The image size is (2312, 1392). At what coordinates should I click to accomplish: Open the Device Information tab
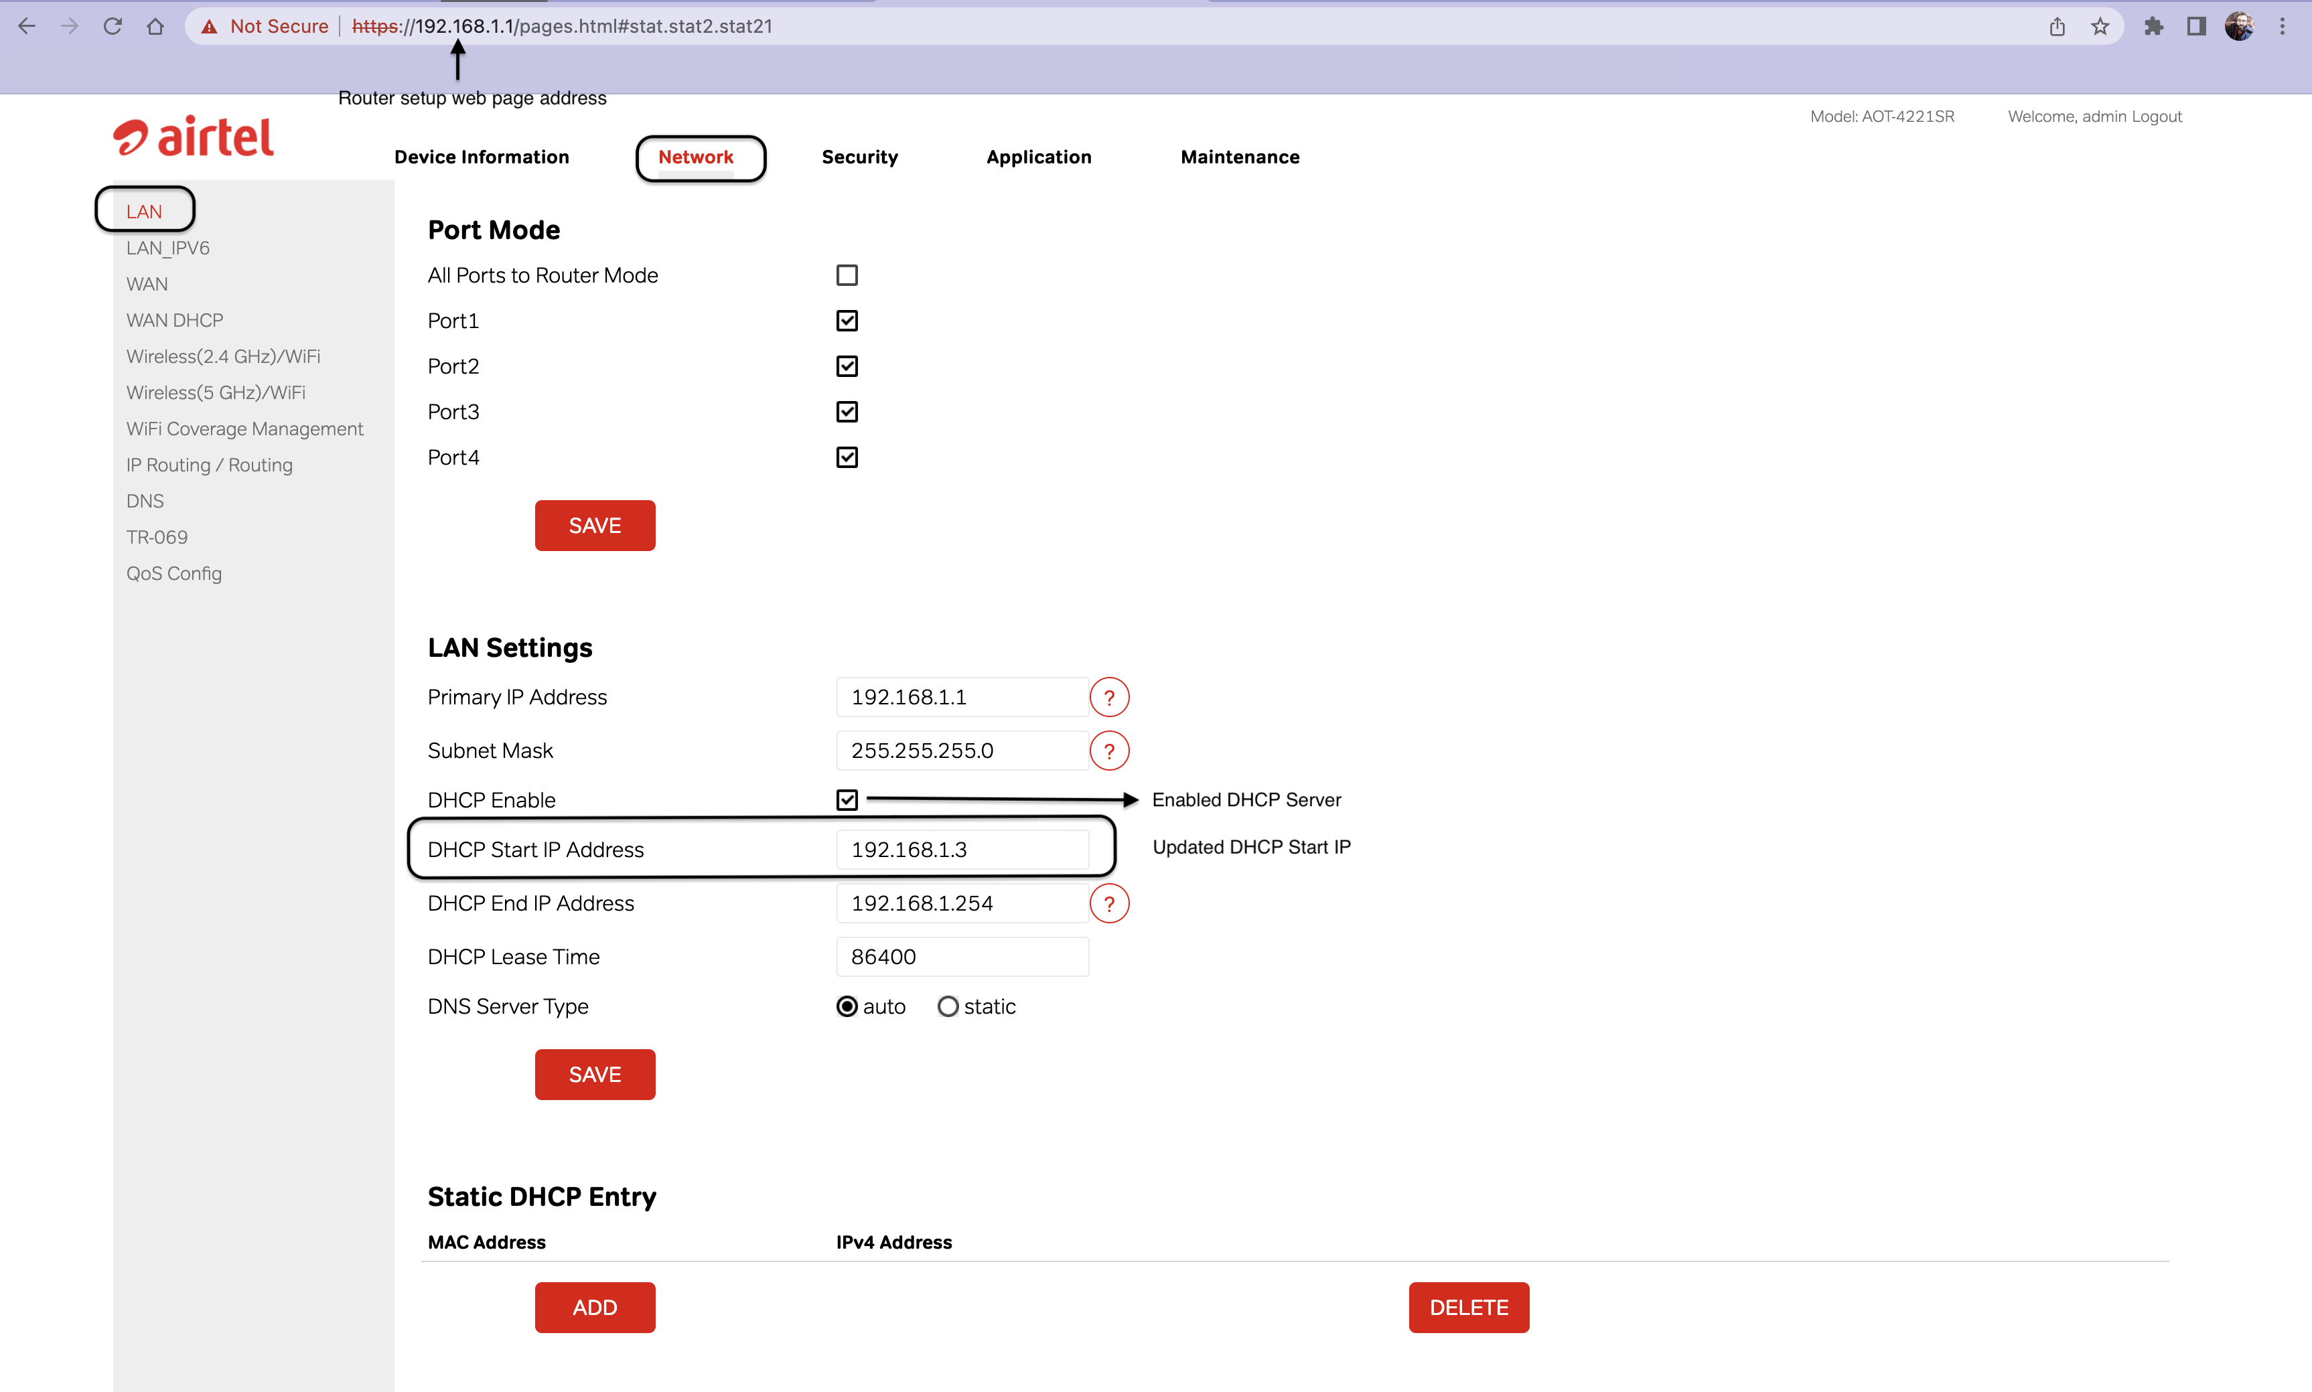[482, 157]
